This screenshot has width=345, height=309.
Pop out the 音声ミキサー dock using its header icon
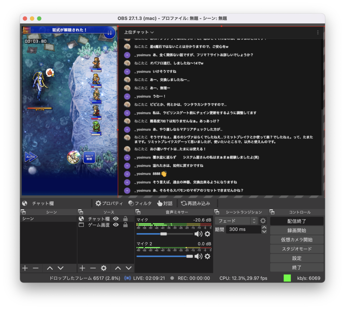click(x=138, y=212)
